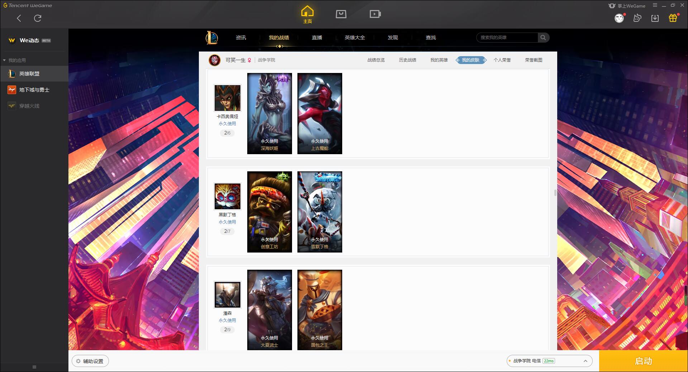688x372 pixels.
Task: Click the 2/9 skin count badge
Action: pos(228,329)
